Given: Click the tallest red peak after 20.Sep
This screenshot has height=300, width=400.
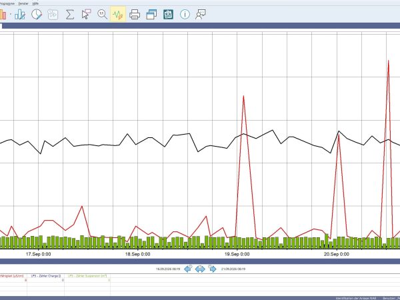Looking at the screenshot, I should [388, 61].
